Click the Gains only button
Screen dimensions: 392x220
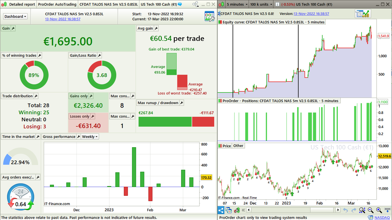78,96
